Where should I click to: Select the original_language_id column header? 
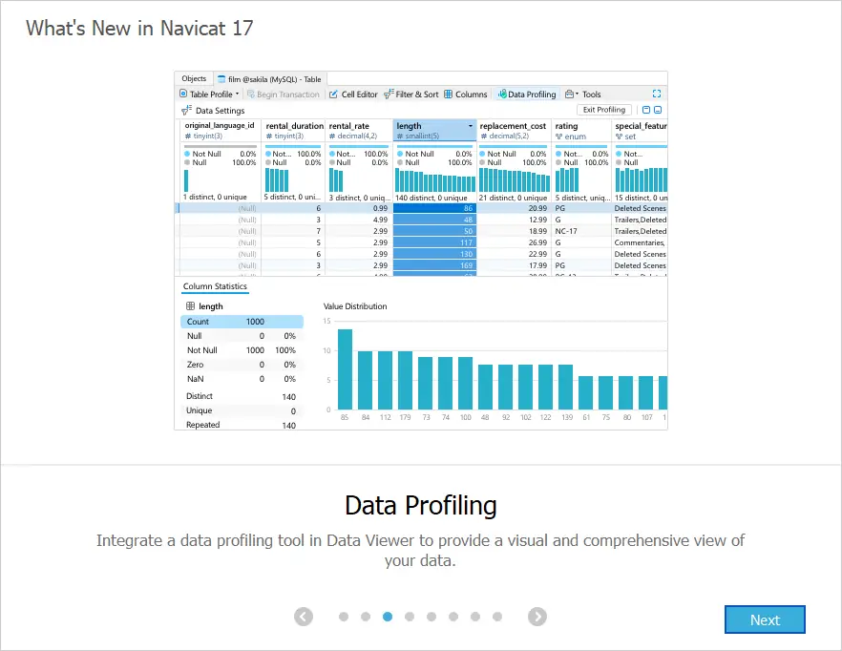[220, 130]
